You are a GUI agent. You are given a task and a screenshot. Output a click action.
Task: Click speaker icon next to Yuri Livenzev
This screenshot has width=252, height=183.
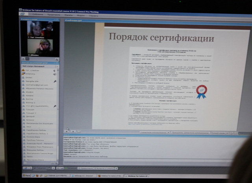[x=55, y=70]
